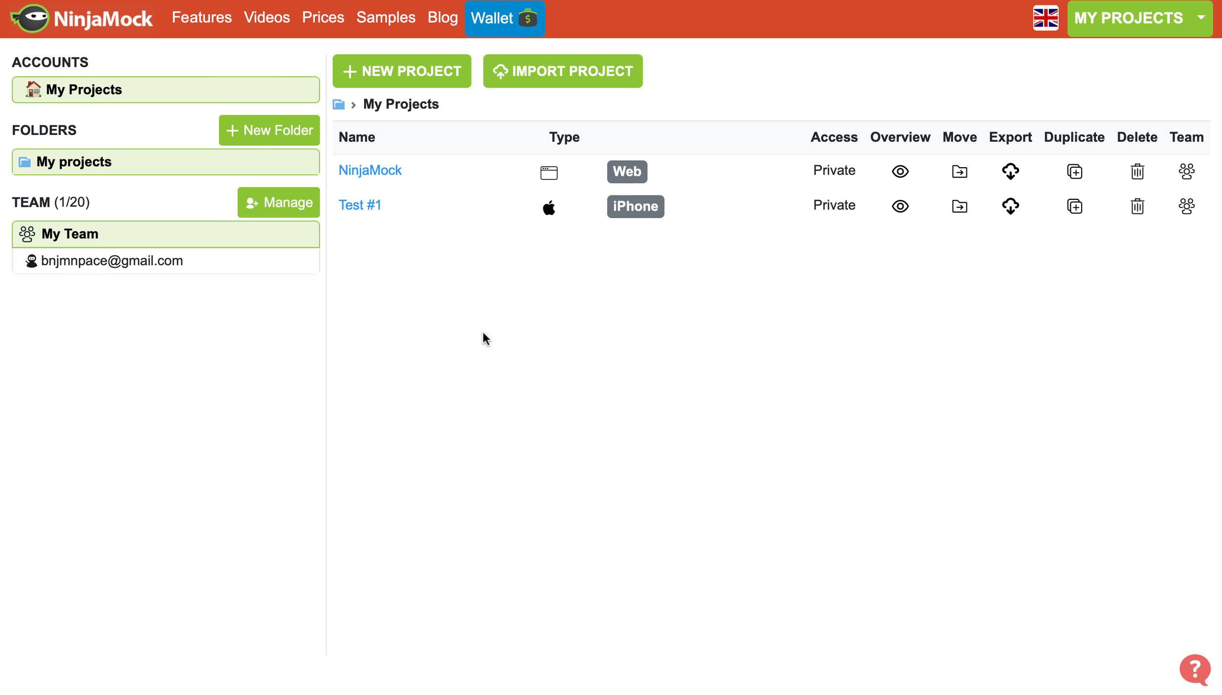Click the NEW PROJECT button
The height and width of the screenshot is (695, 1222).
click(402, 71)
